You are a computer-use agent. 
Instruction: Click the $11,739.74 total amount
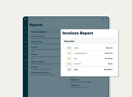108,70
